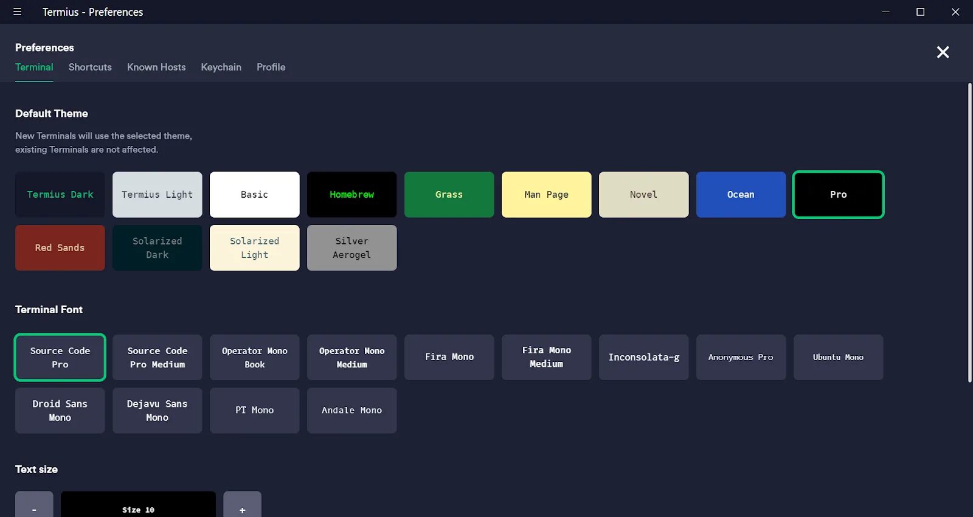Pick the Grass theme
This screenshot has width=973, height=517.
pyautogui.click(x=449, y=195)
